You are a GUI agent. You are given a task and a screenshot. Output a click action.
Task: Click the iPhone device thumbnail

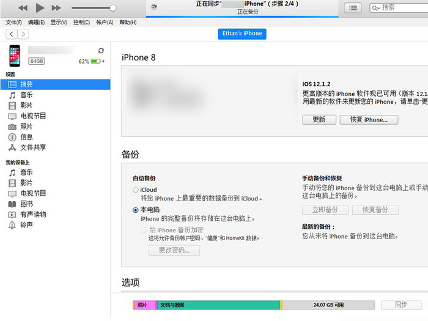pos(15,56)
